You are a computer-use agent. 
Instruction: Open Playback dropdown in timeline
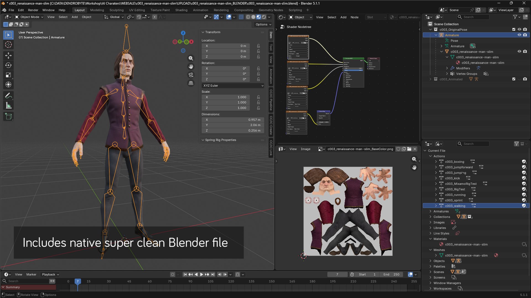[x=50, y=275]
